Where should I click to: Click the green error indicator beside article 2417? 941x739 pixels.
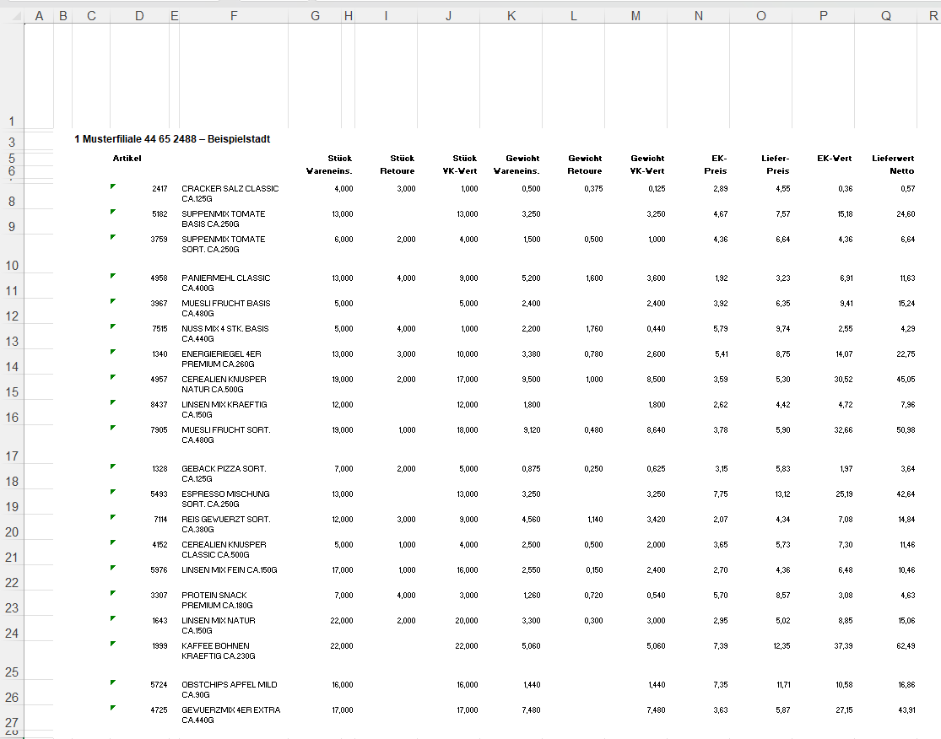click(113, 186)
